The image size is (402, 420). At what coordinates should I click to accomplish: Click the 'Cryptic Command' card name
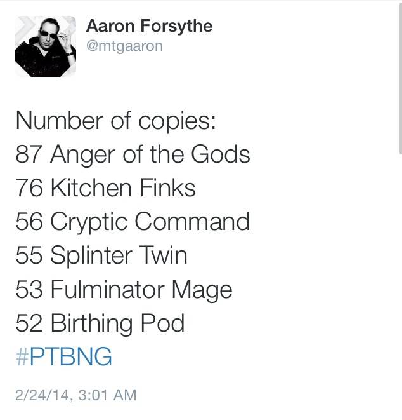pos(150,222)
